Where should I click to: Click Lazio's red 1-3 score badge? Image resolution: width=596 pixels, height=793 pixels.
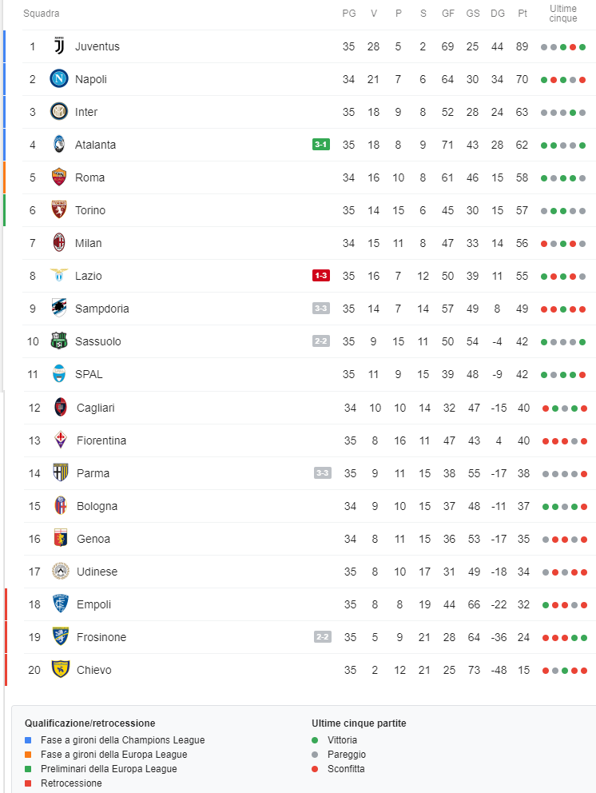tap(321, 276)
